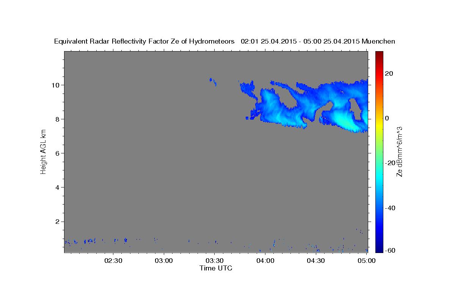
Task: Click the "Height AGL km" axis label
Action: tap(43, 151)
